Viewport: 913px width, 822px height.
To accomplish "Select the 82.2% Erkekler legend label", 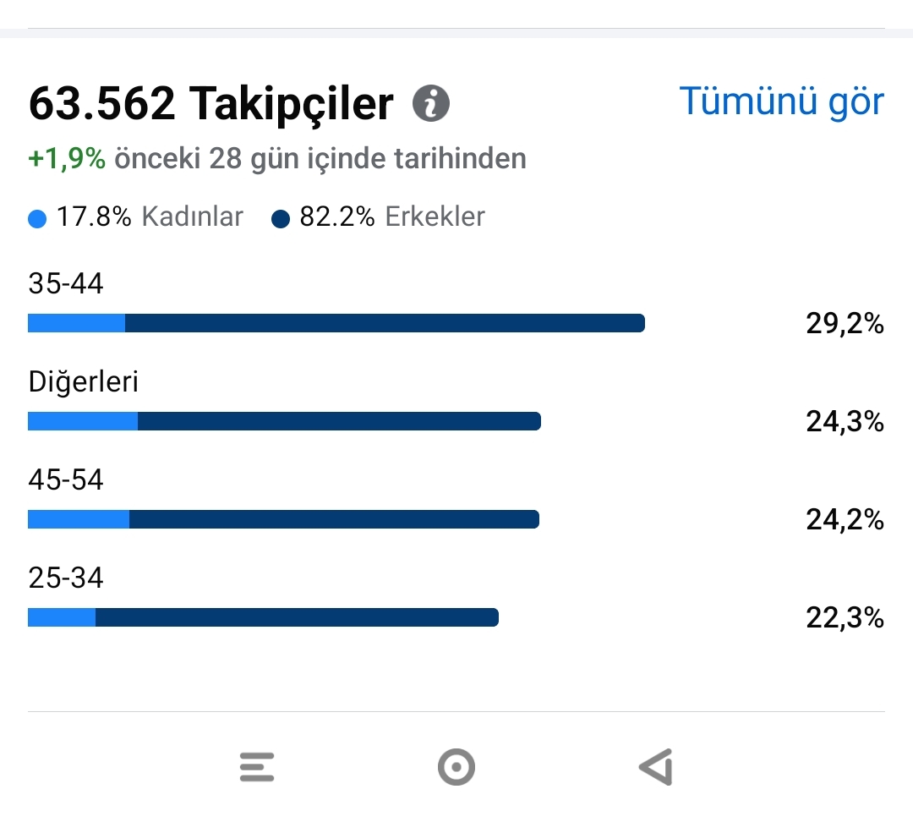I will click(x=392, y=216).
